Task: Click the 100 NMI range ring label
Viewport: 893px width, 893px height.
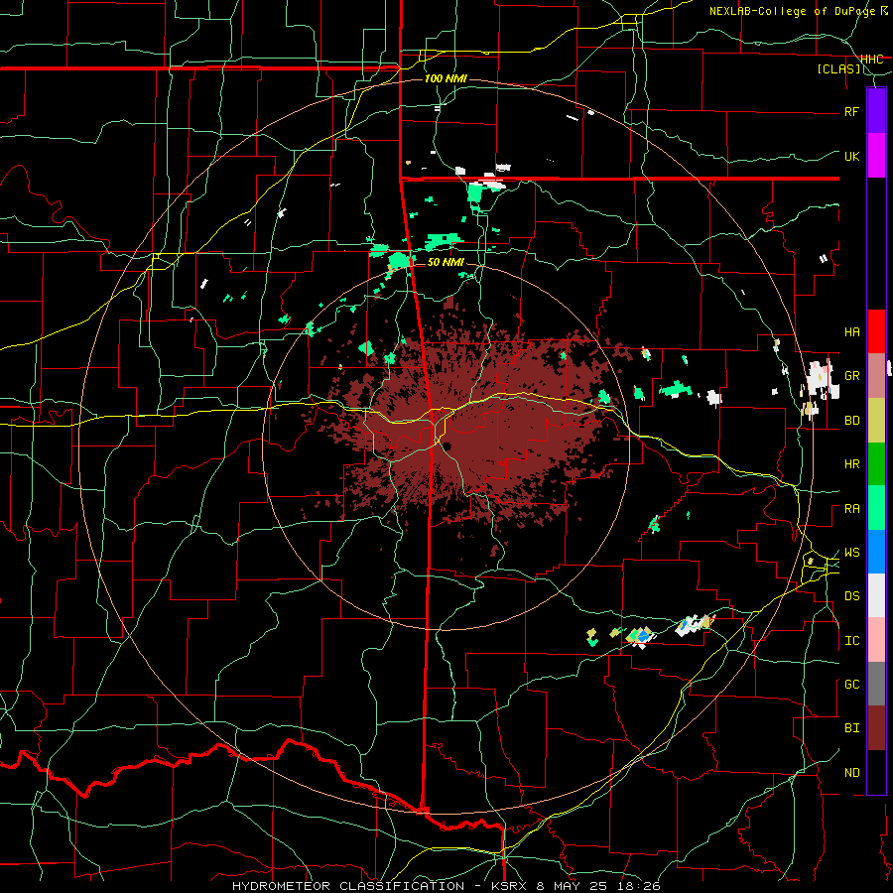Action: coord(446,78)
